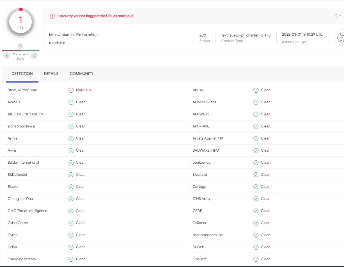This screenshot has height=267, width=344.
Task: Click the red alert icon in the banner
Action: click(52, 16)
